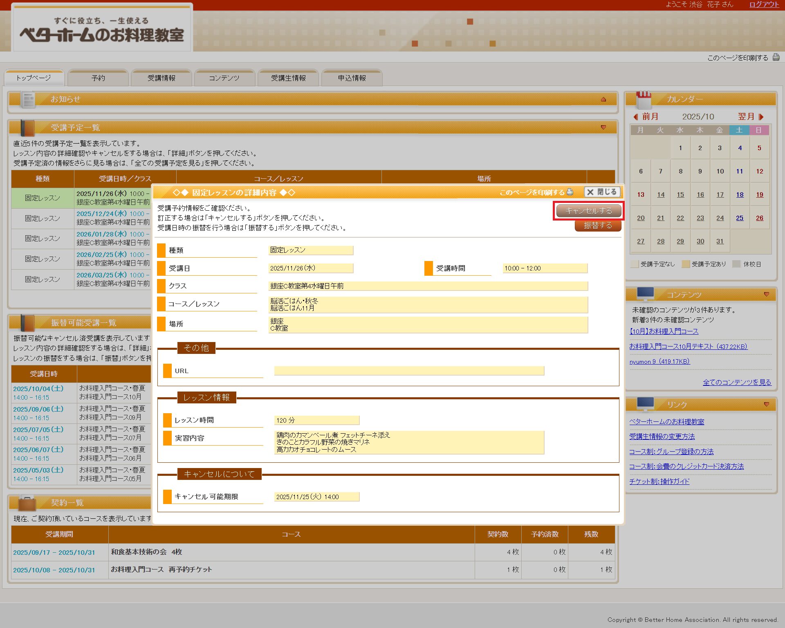
Task: Click the お知らせ panel document icon
Action: tap(29, 99)
